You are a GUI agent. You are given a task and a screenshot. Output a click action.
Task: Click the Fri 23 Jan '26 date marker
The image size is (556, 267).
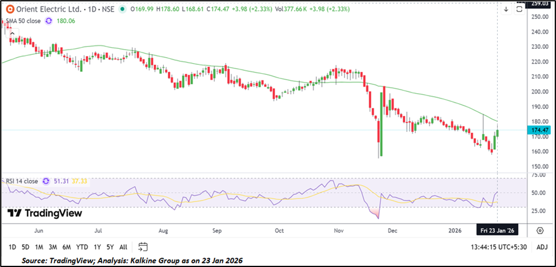click(498, 229)
